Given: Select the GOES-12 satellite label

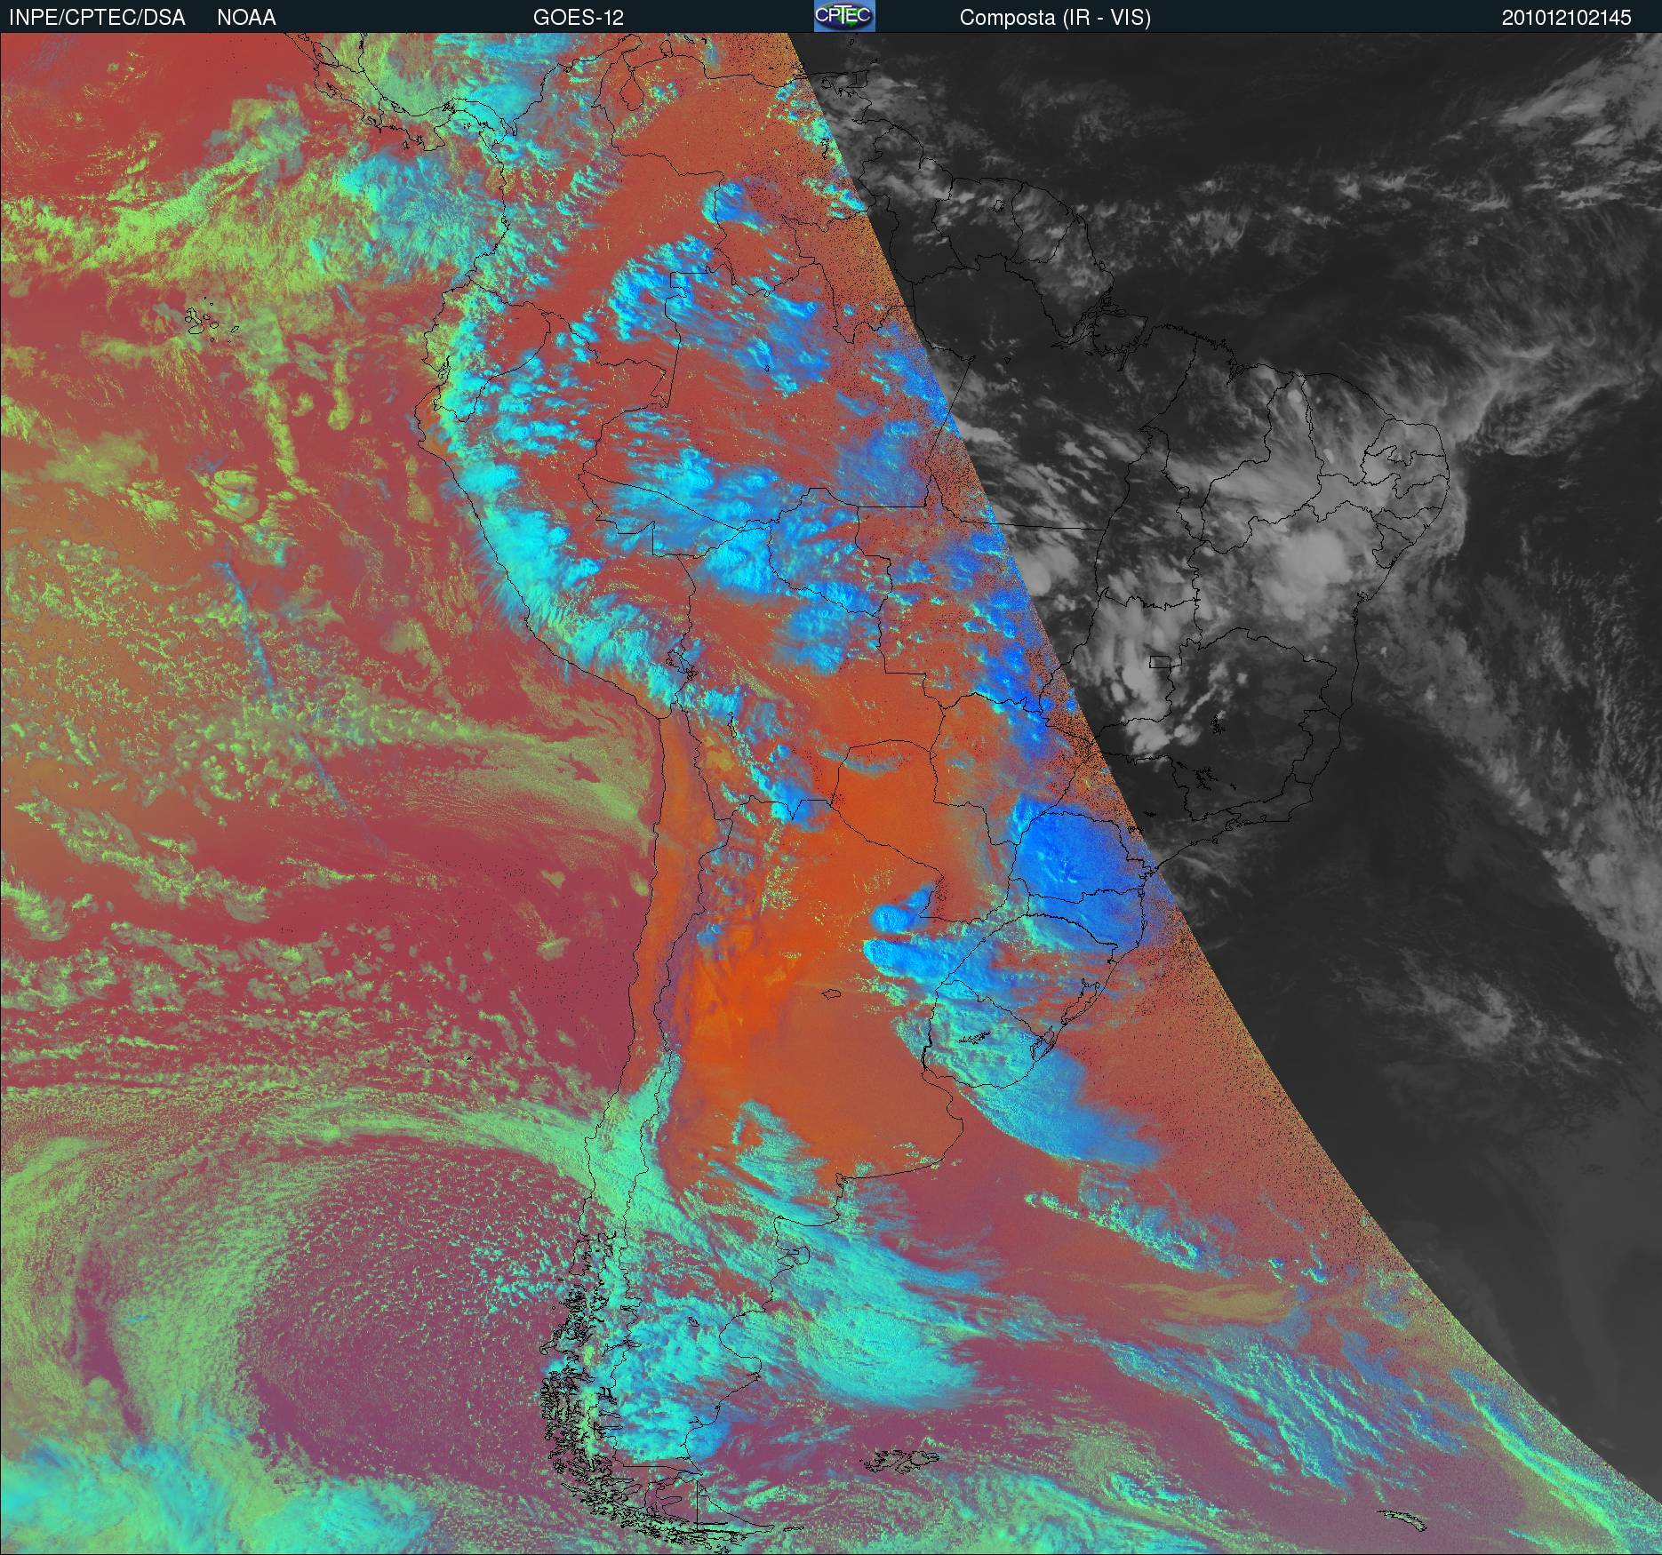Looking at the screenshot, I should 578,18.
